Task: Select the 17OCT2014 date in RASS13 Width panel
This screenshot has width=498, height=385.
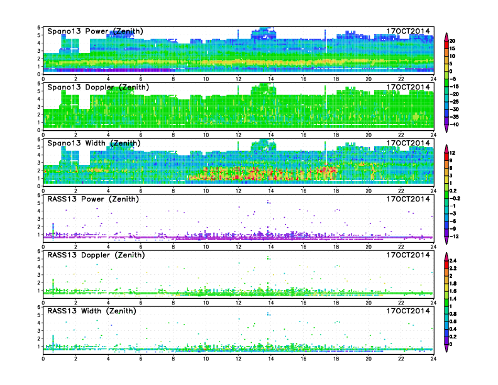Action: (x=408, y=311)
